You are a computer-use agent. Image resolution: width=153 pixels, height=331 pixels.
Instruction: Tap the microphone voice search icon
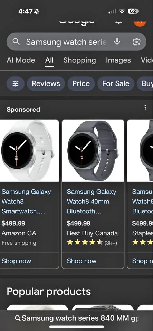[x=117, y=42]
